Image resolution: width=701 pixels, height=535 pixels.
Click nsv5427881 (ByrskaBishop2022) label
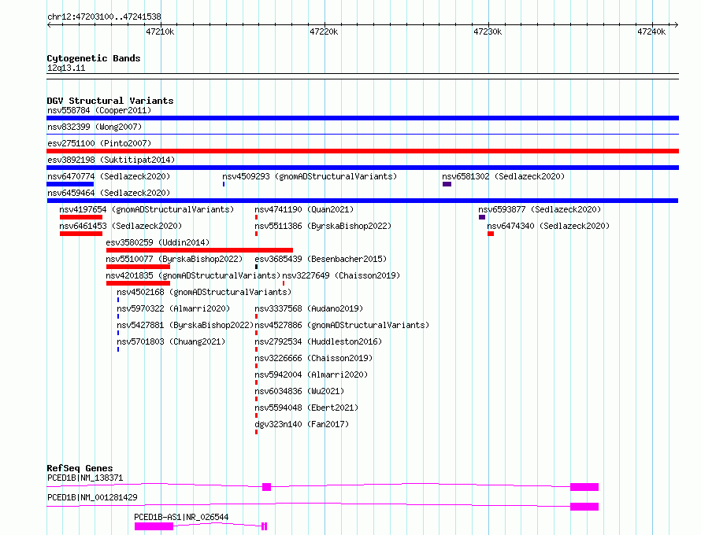coord(185,325)
